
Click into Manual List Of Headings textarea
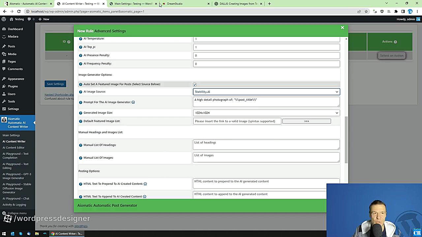[x=266, y=145]
